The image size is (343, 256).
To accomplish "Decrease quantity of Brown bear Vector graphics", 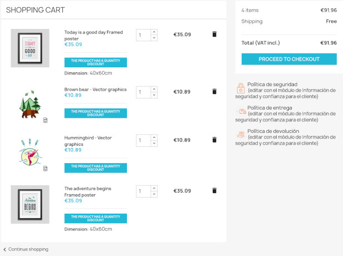I will pos(154,95).
